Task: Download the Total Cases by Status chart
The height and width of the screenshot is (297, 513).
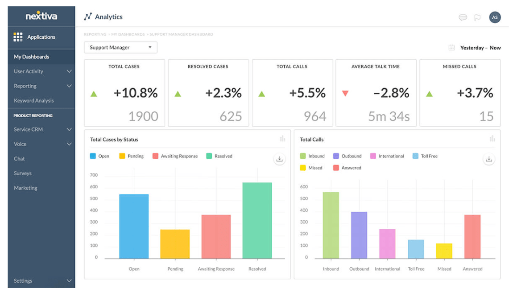Action: tap(280, 159)
